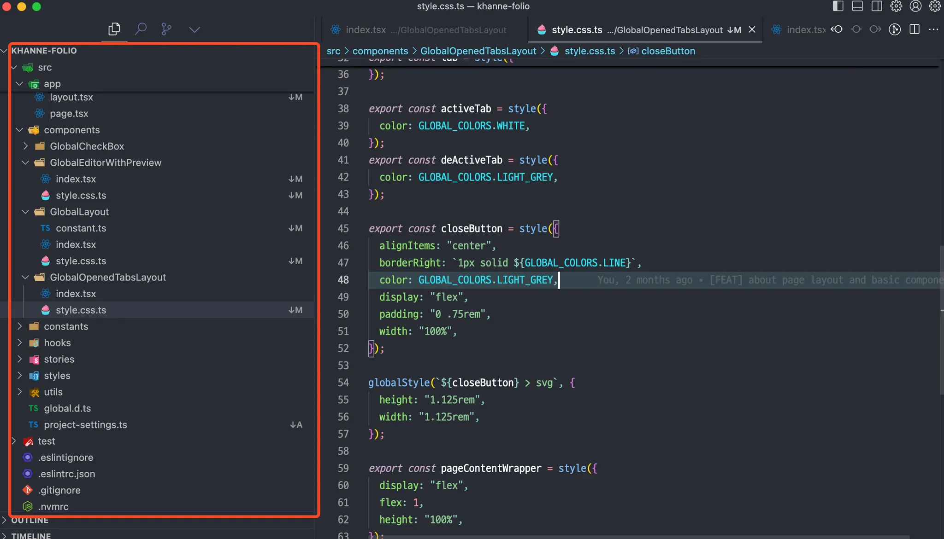The image size is (944, 539).
Task: Toggle the bottom panel layout button
Action: pyautogui.click(x=857, y=6)
